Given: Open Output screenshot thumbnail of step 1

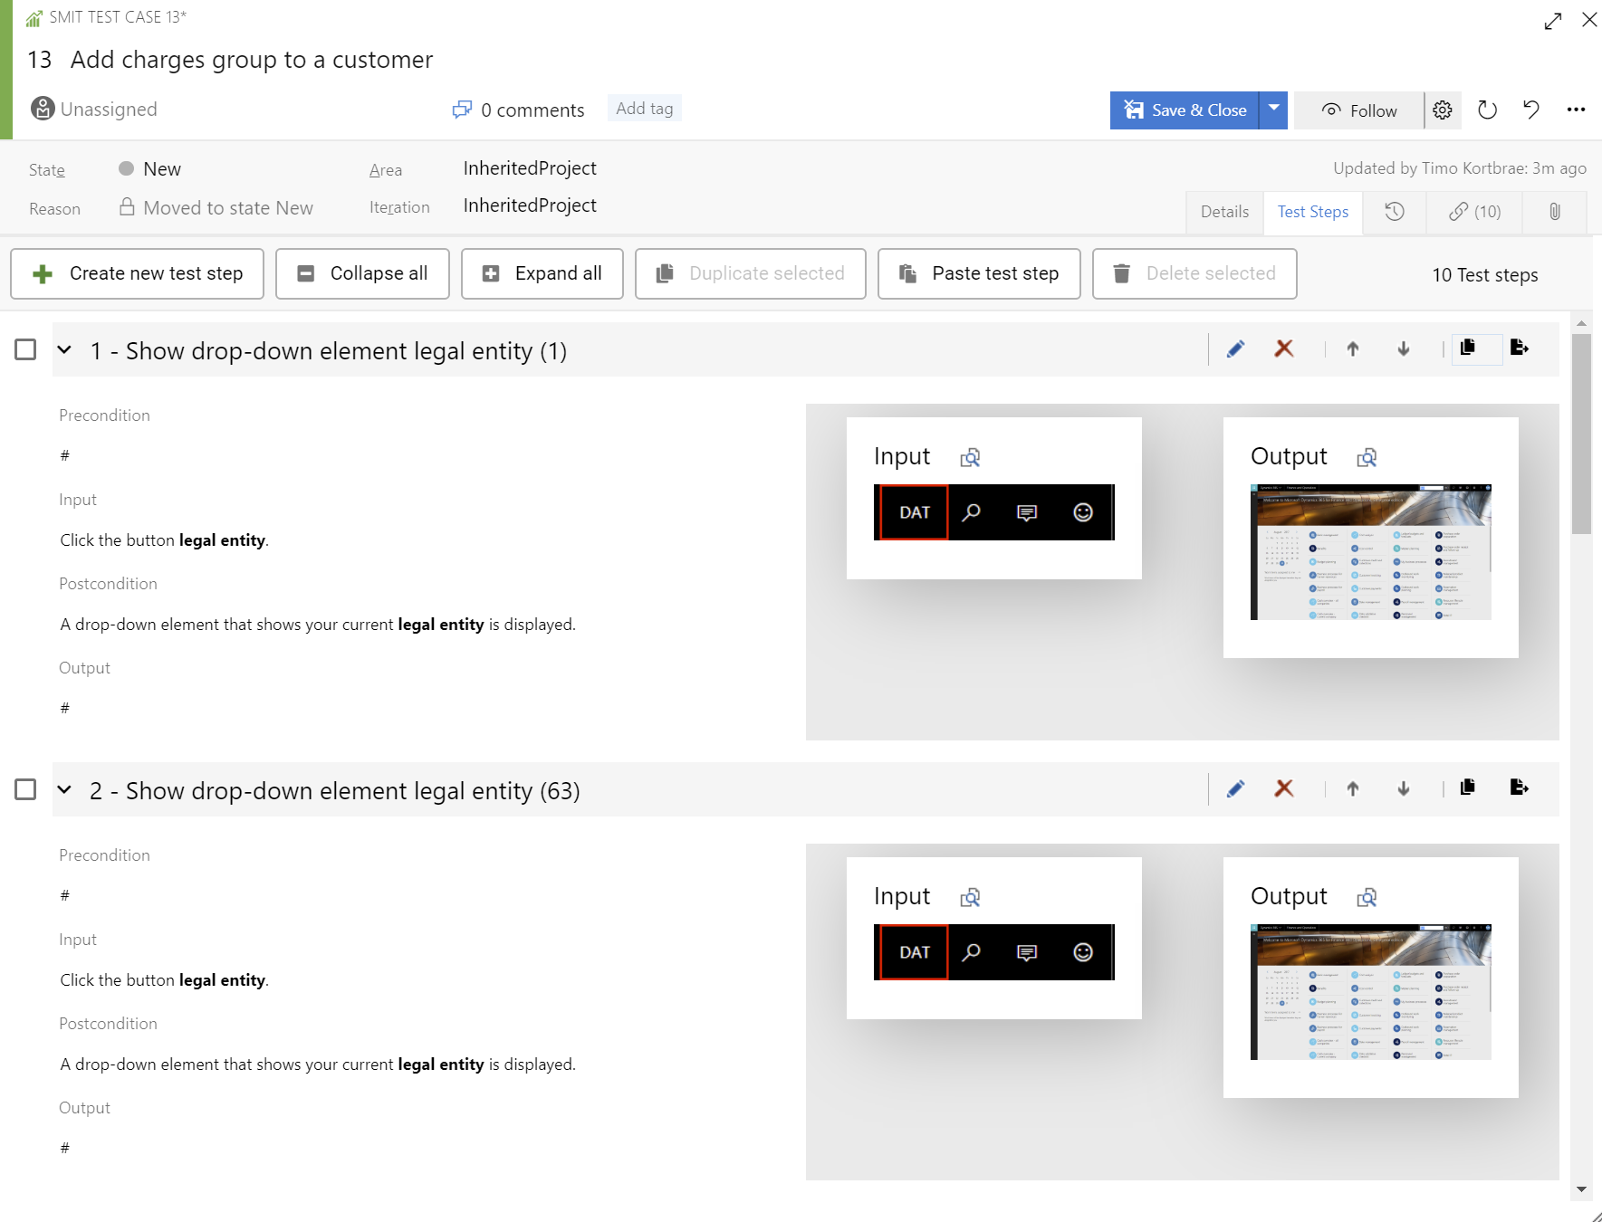Looking at the screenshot, I should (x=1370, y=552).
